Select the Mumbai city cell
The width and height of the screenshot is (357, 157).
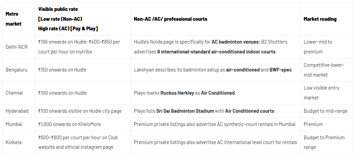tap(15, 124)
